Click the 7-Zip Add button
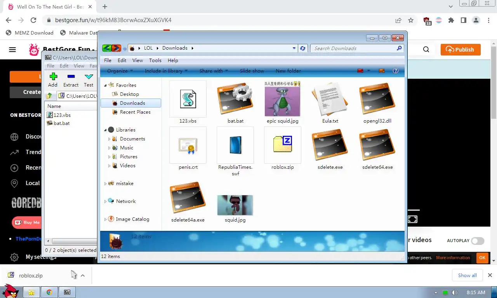 coord(53,80)
